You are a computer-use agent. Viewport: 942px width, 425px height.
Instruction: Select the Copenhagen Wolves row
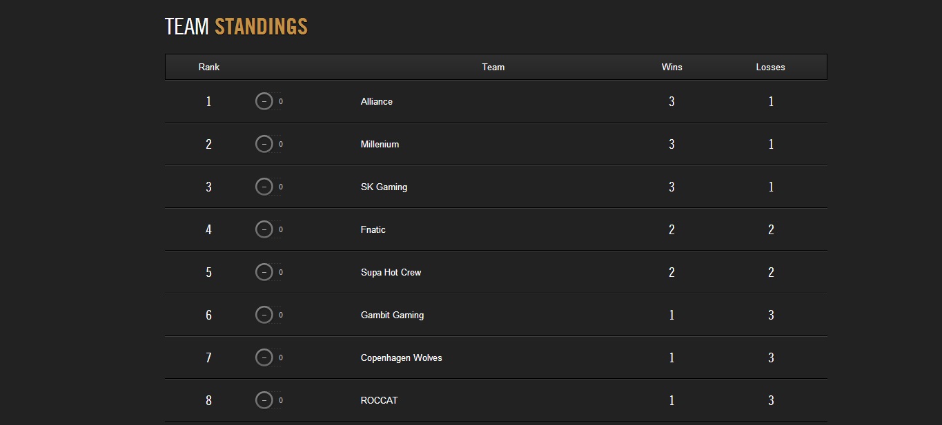click(495, 357)
